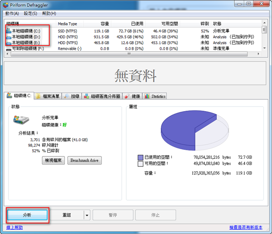
Task: Click the drive list horizontal scrollbar right arrow
Action: point(258,54)
